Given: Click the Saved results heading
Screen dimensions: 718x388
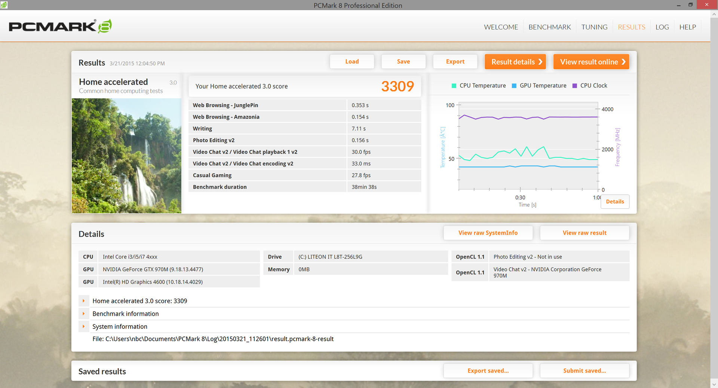Looking at the screenshot, I should [x=102, y=372].
